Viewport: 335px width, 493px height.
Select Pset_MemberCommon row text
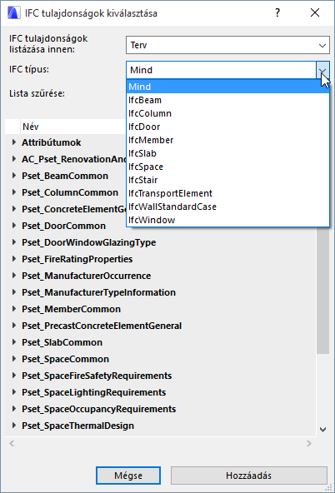tap(71, 309)
